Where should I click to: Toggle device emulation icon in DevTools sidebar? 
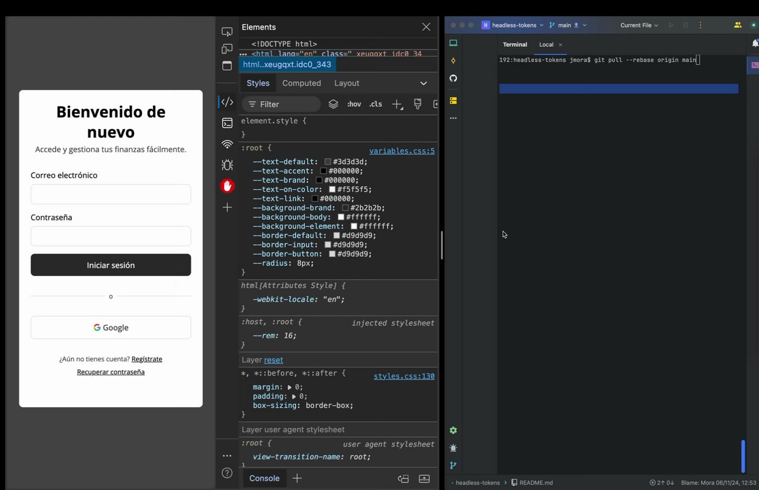(x=227, y=49)
